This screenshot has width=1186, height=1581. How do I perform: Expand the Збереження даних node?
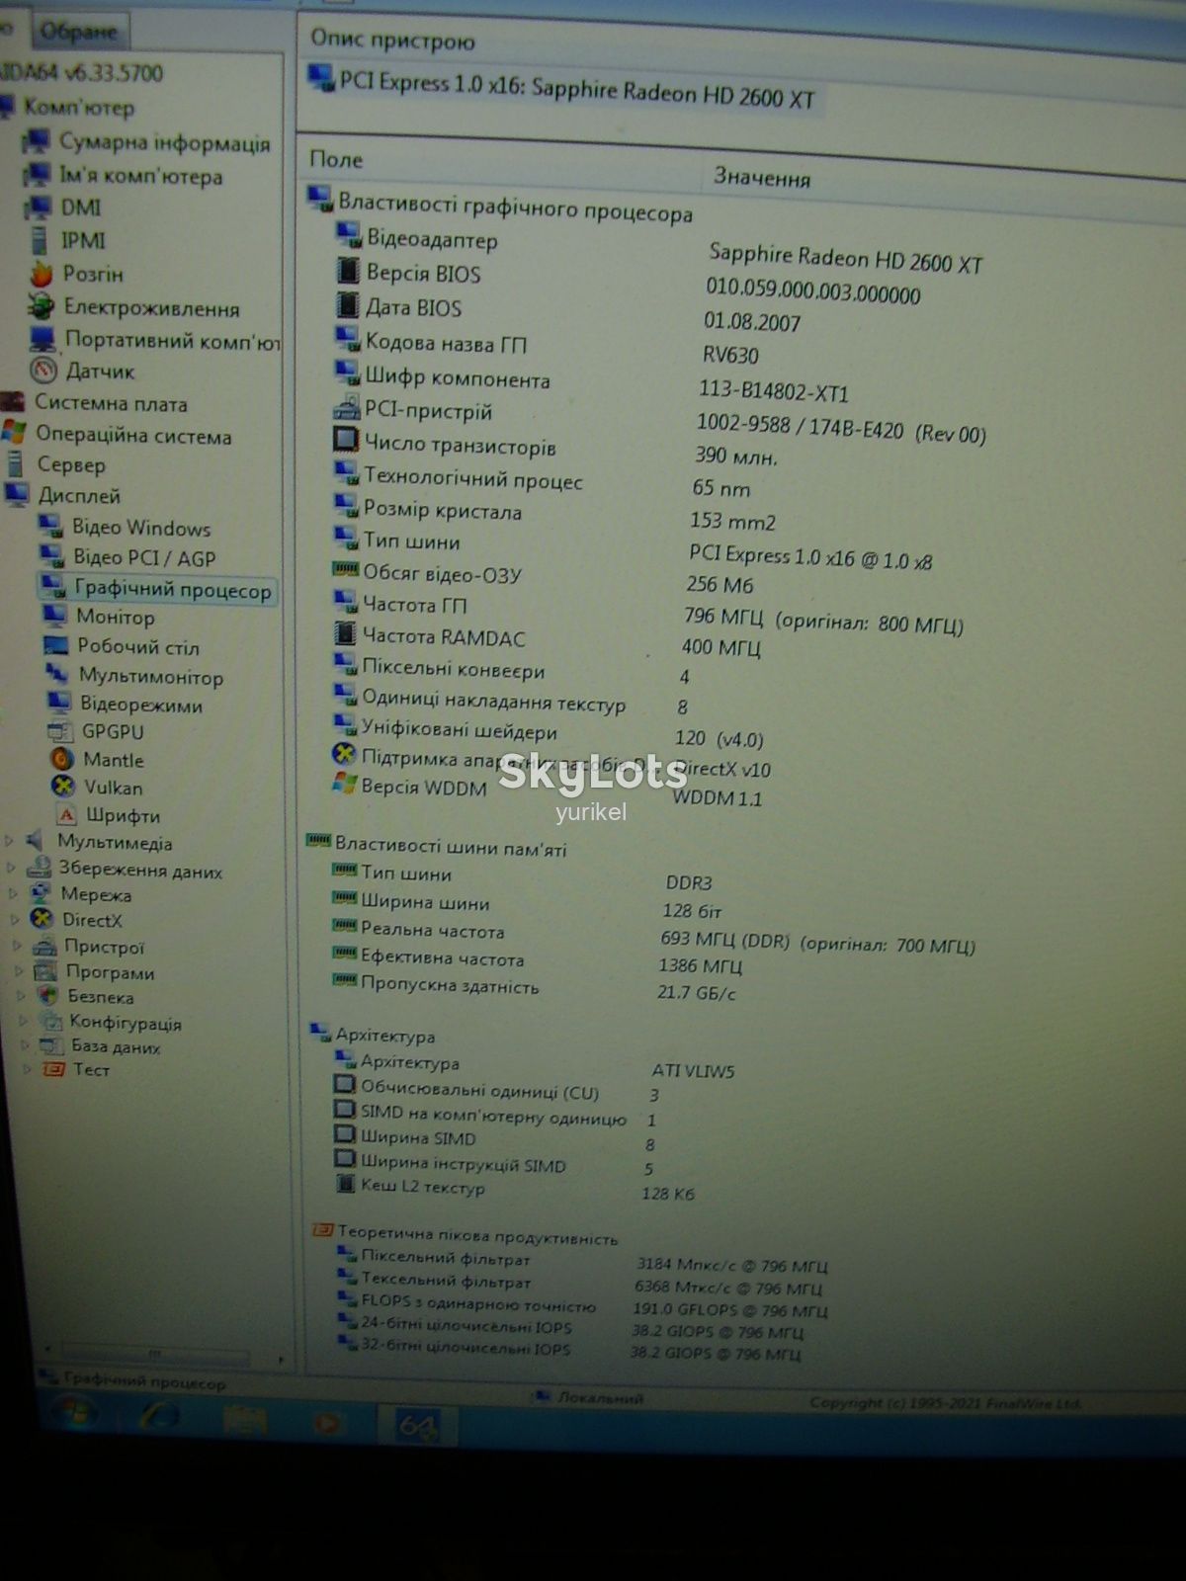coord(12,868)
